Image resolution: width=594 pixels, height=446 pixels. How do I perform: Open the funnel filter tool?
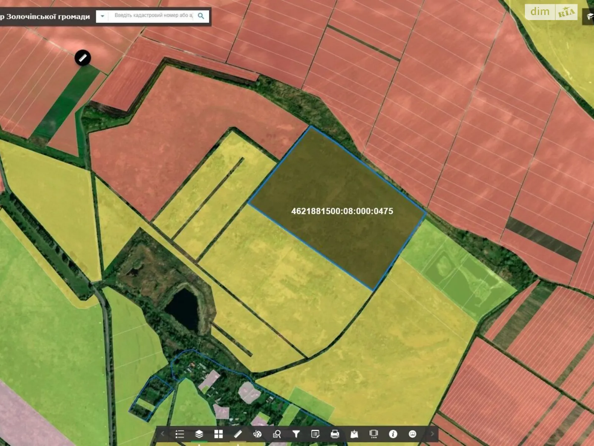[x=296, y=434]
